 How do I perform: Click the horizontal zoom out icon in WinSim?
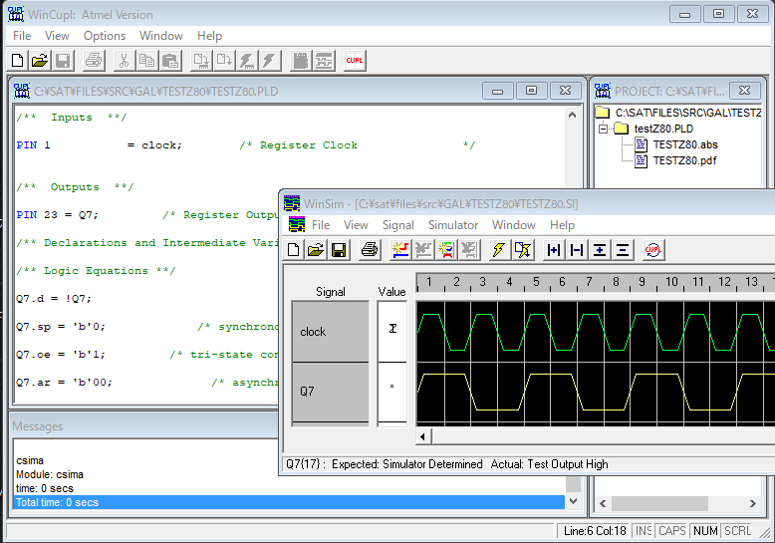tap(577, 250)
